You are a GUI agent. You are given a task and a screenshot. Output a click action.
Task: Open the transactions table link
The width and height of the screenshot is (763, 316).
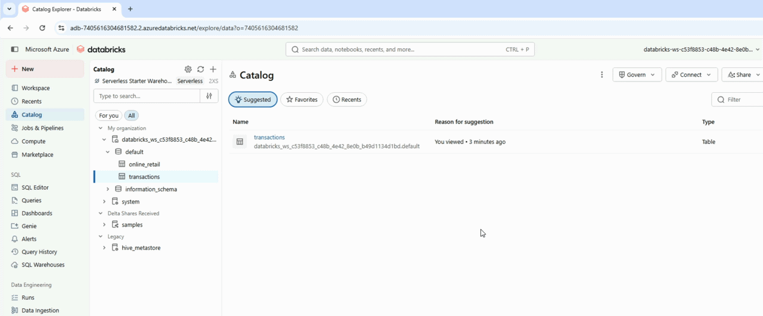click(x=269, y=137)
